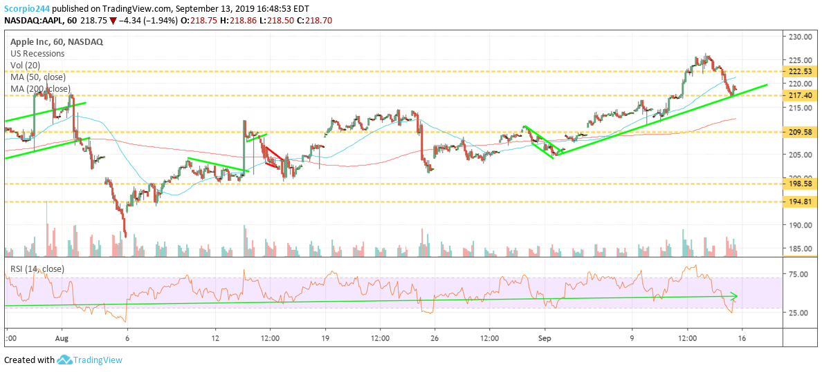Click the Scorpio244 author name
The width and height of the screenshot is (822, 372).
[27, 9]
